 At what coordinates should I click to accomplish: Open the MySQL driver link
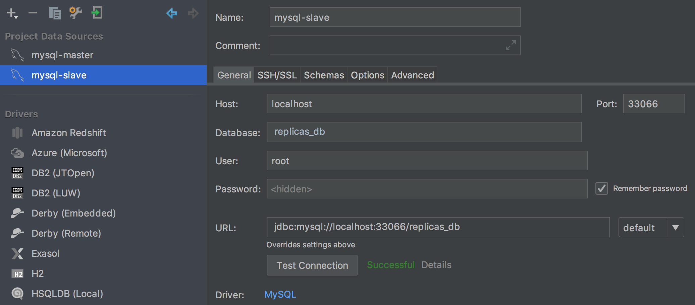[280, 295]
